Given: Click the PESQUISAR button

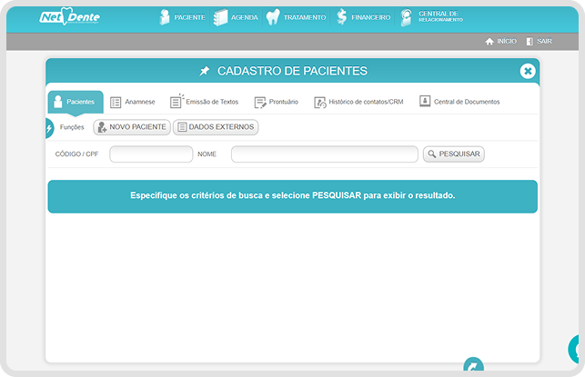Looking at the screenshot, I should pos(454,154).
